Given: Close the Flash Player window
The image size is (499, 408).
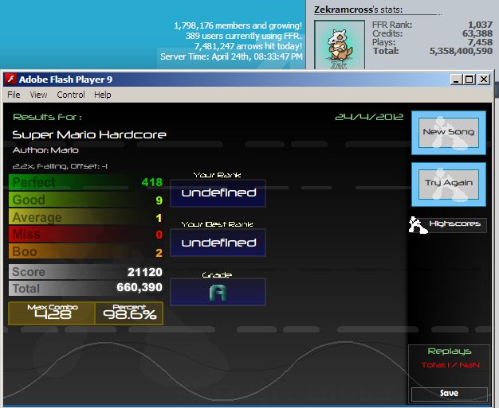Looking at the screenshot, I should (484, 79).
